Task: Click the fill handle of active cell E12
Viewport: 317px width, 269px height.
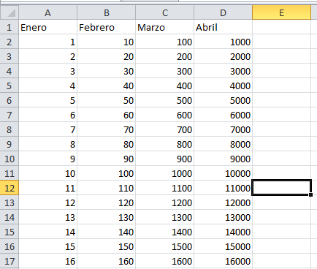Action: [310, 194]
